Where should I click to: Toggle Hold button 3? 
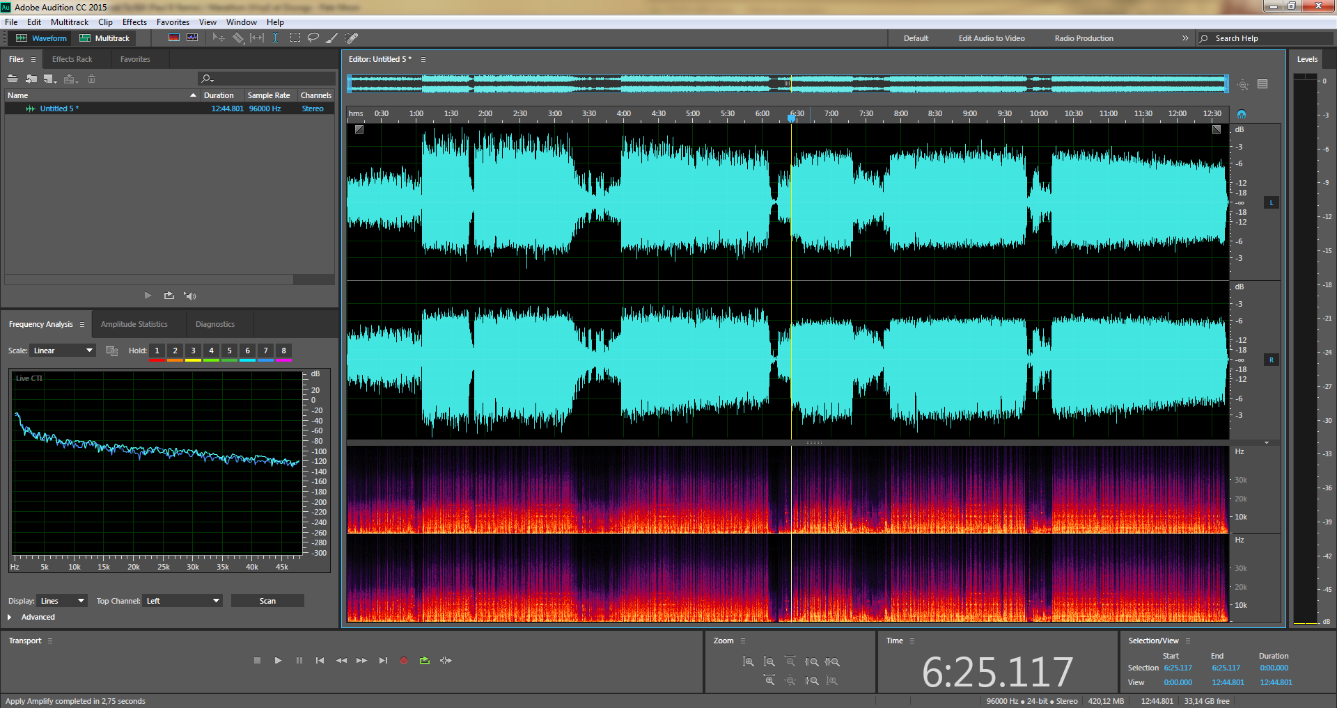coord(193,351)
